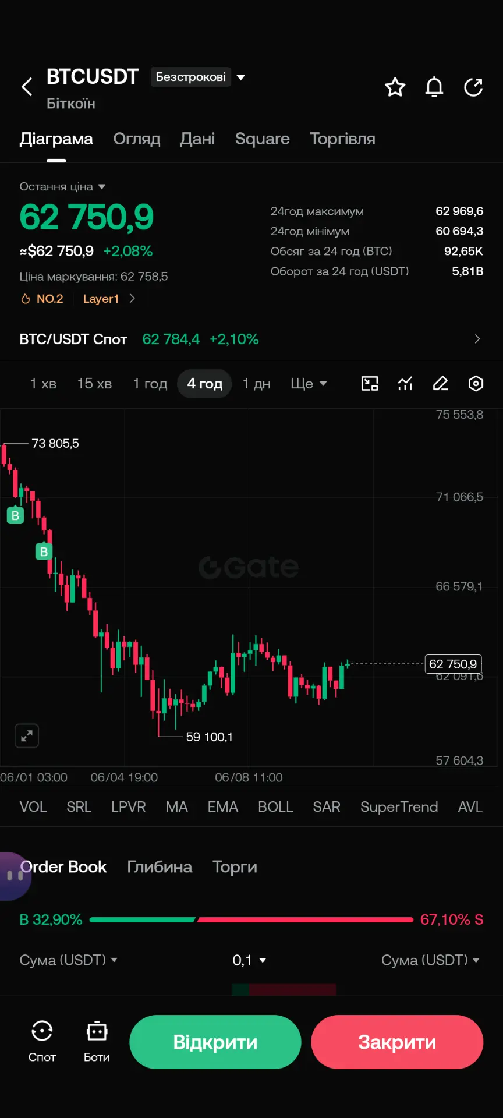
Task: Open the chevron next to Layer1
Action: [x=132, y=299]
